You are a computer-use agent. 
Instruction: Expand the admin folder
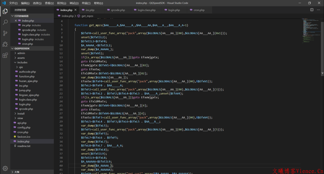(x=21, y=53)
